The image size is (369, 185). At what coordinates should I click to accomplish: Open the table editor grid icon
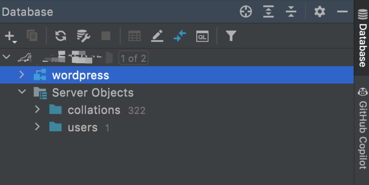click(135, 36)
